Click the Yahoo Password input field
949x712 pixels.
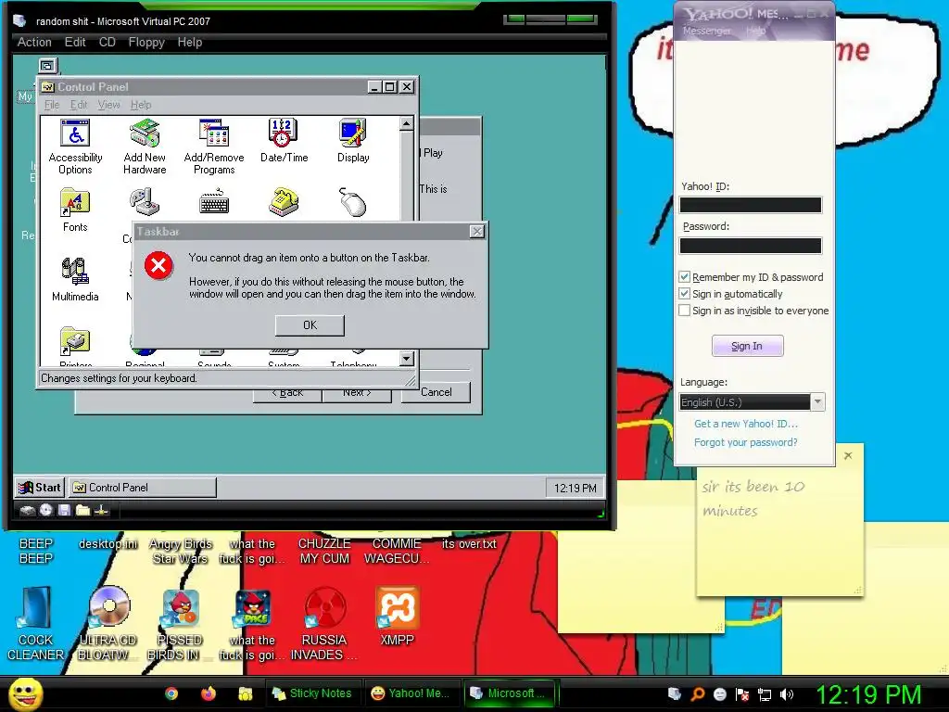751,245
